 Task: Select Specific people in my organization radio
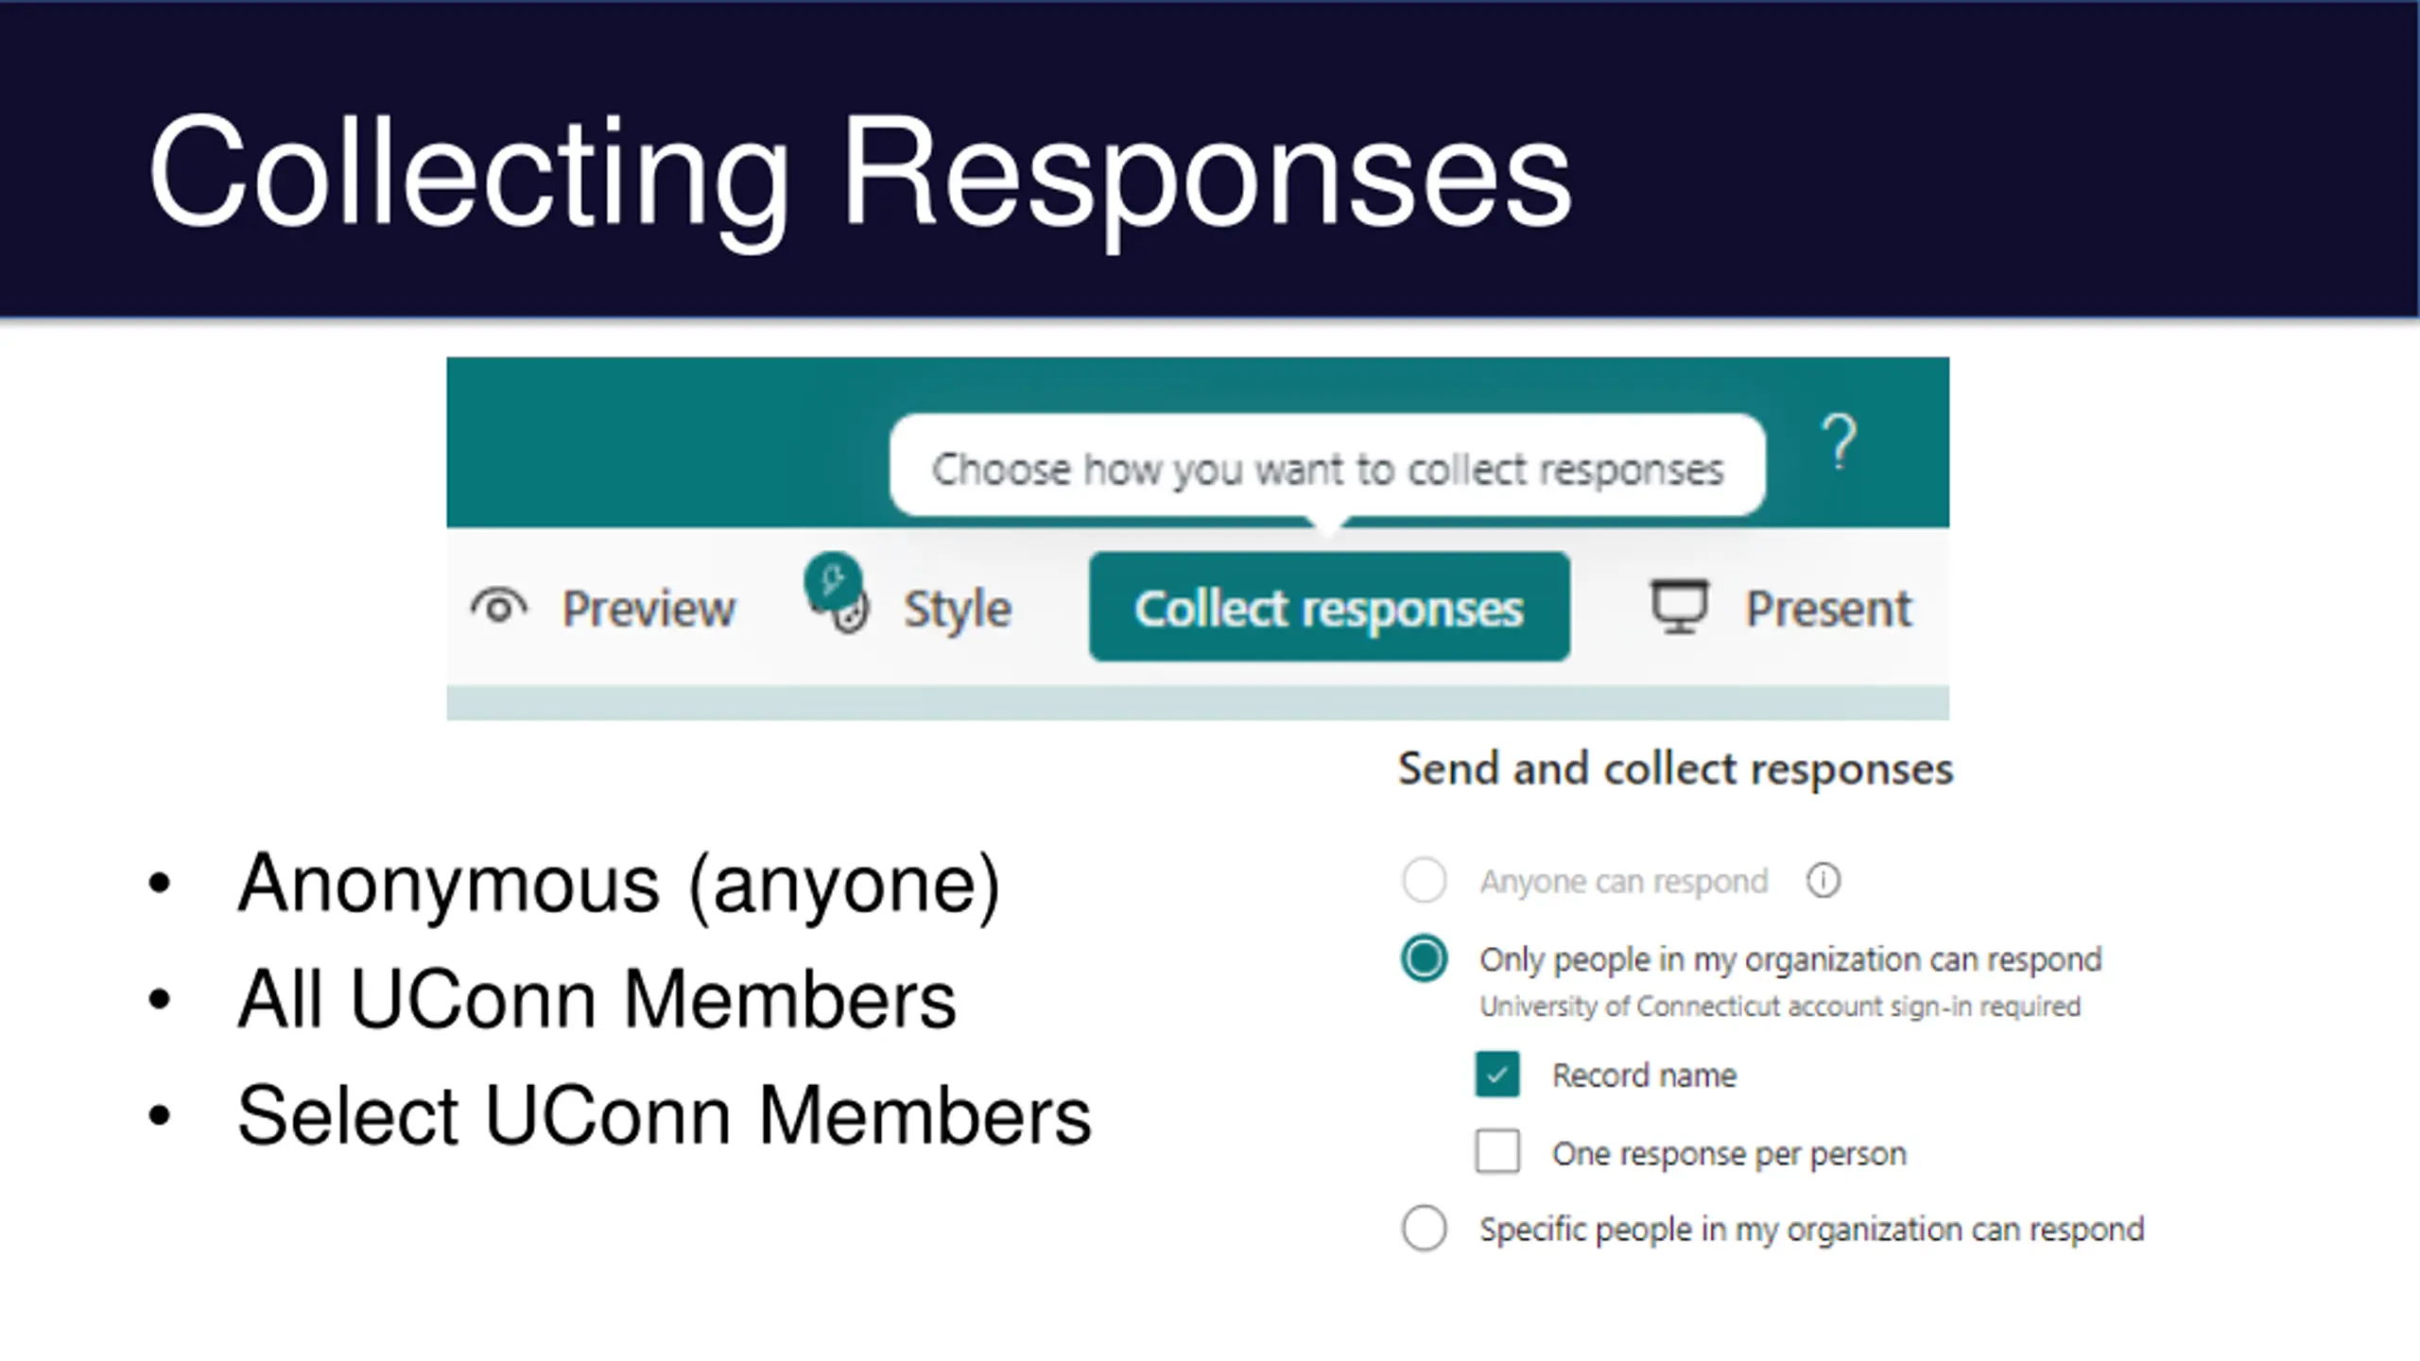1425,1229
